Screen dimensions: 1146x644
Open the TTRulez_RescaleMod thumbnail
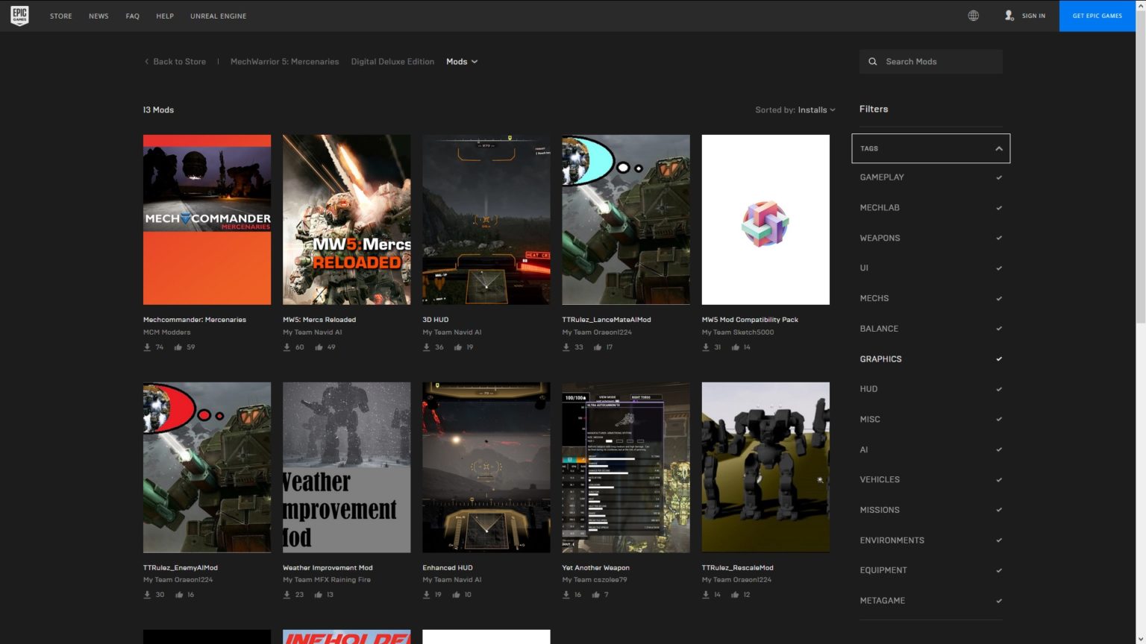(x=765, y=467)
